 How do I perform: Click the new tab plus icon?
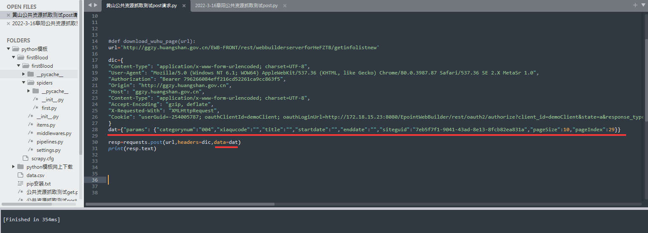[635, 5]
